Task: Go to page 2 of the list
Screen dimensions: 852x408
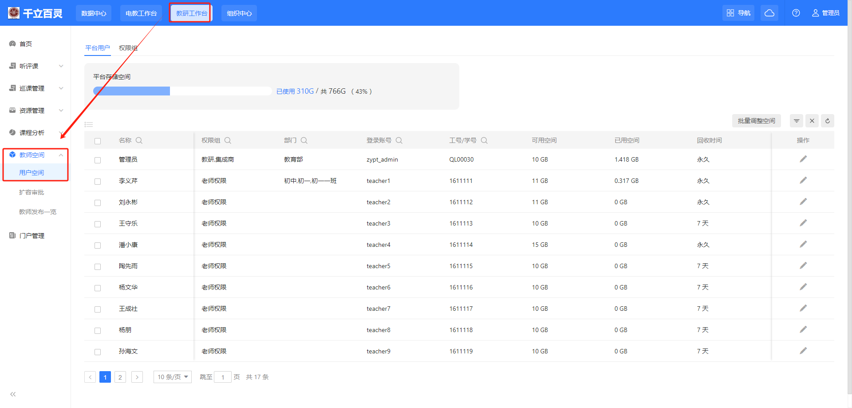Action: coord(120,377)
